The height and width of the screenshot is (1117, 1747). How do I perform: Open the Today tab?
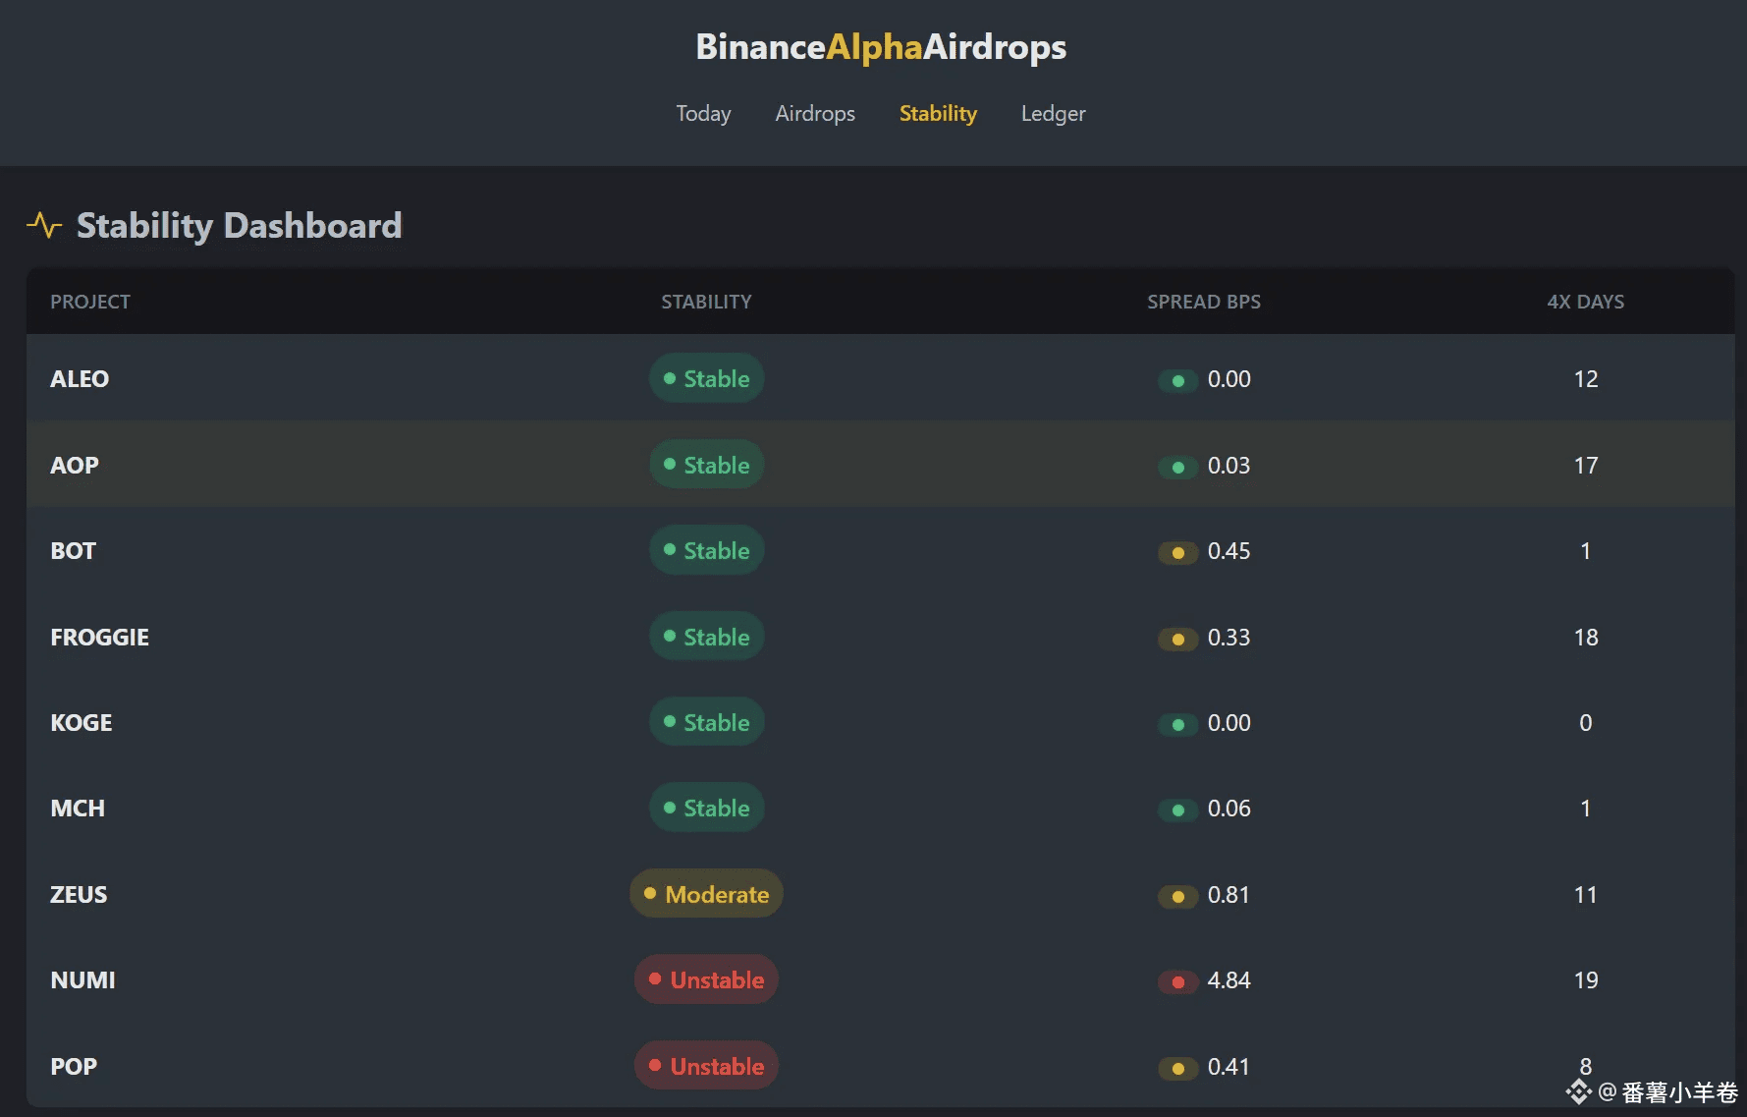click(703, 114)
